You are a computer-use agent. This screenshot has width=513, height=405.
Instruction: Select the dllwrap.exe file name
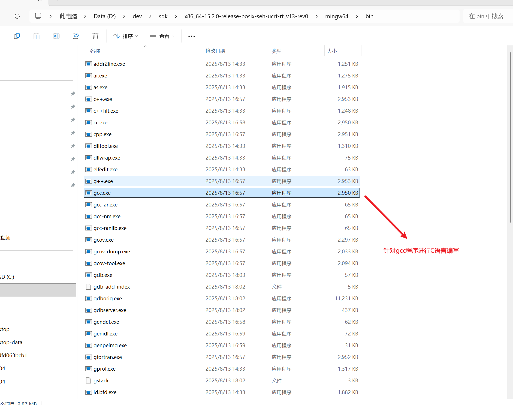[107, 158]
